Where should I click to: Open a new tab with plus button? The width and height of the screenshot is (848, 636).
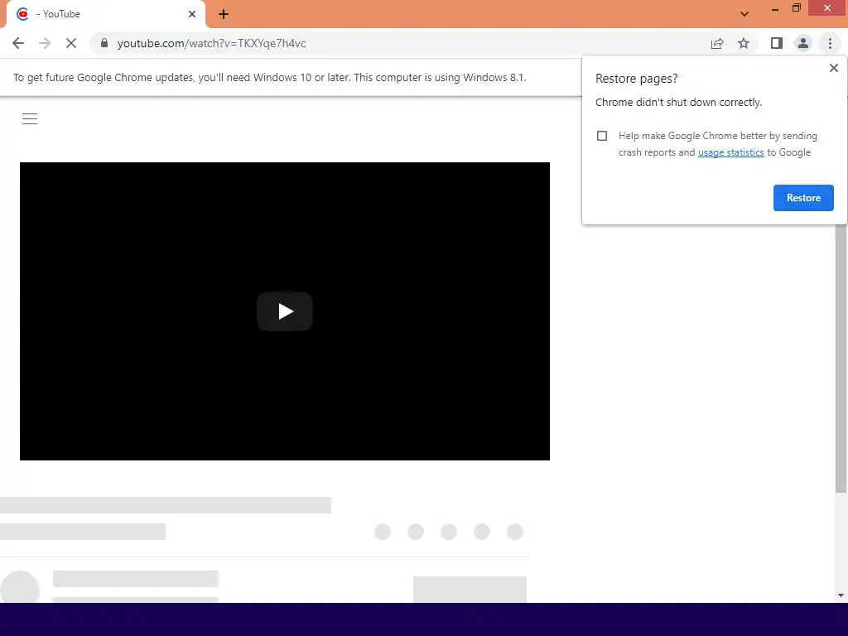pyautogui.click(x=224, y=14)
